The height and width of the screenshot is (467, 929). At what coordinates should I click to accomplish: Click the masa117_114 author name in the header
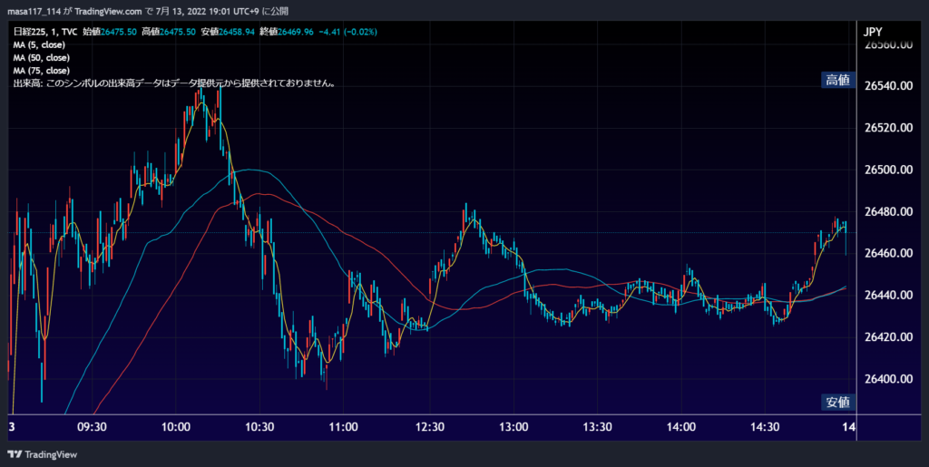pos(34,11)
